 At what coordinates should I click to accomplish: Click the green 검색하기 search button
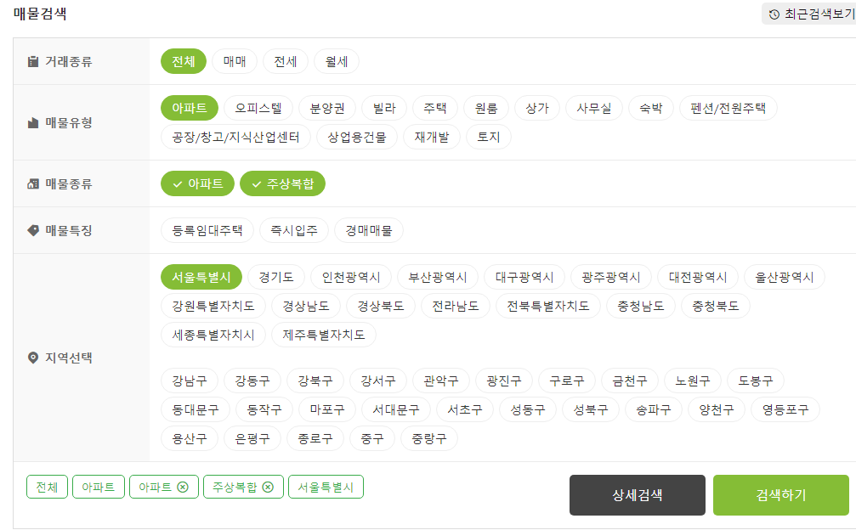[x=780, y=495]
